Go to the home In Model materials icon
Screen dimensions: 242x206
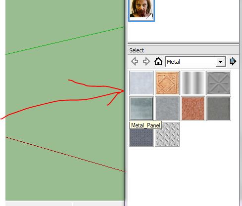click(x=158, y=61)
